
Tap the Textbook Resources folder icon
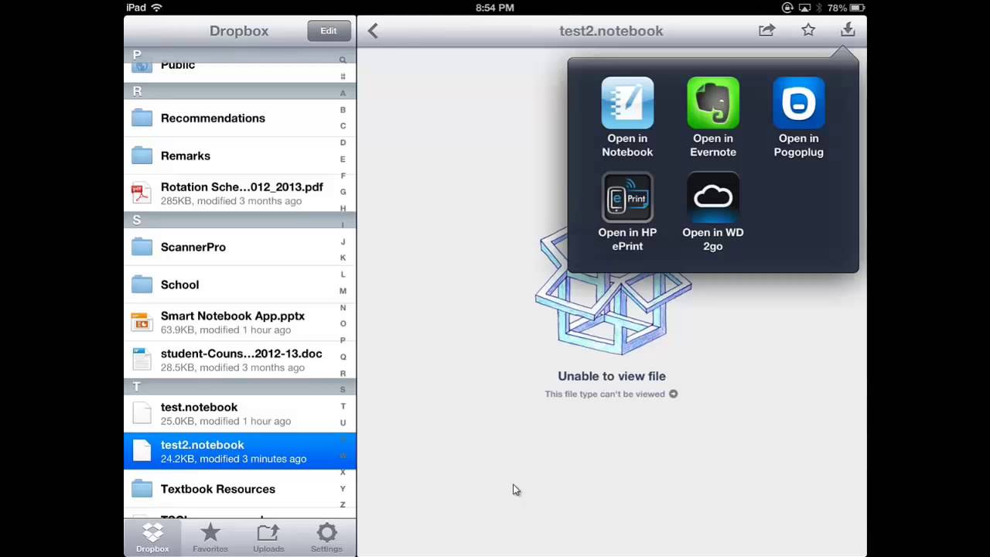(x=142, y=489)
